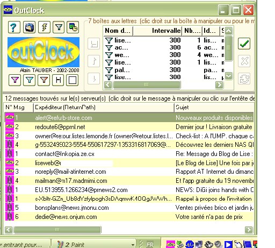Toggle the empty square button

point(73,80)
